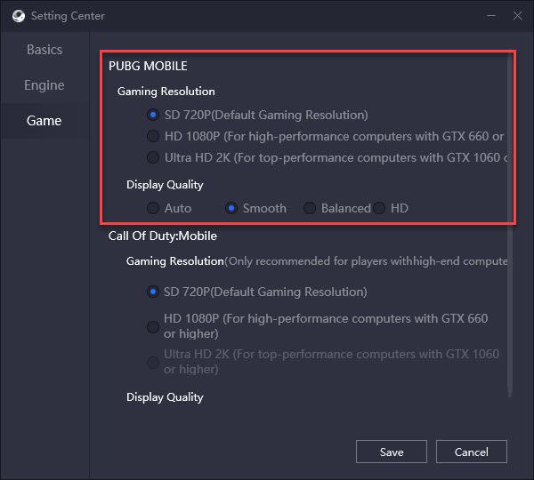Image resolution: width=534 pixels, height=480 pixels.
Task: Set PUBG display quality to Smooth
Action: coord(231,208)
